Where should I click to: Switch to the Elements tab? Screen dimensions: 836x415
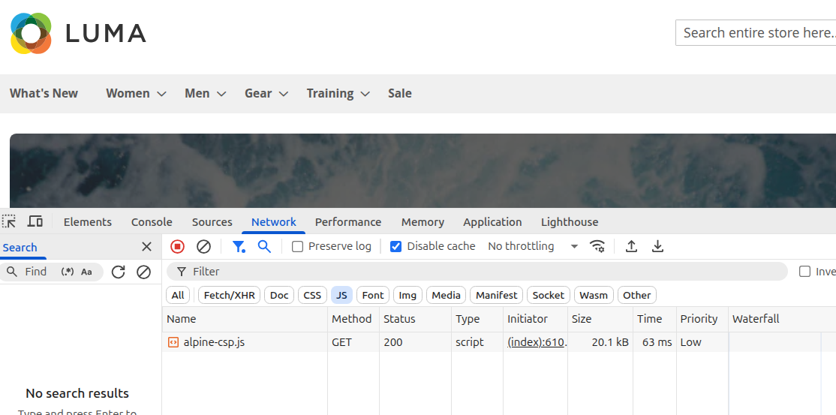click(x=88, y=222)
